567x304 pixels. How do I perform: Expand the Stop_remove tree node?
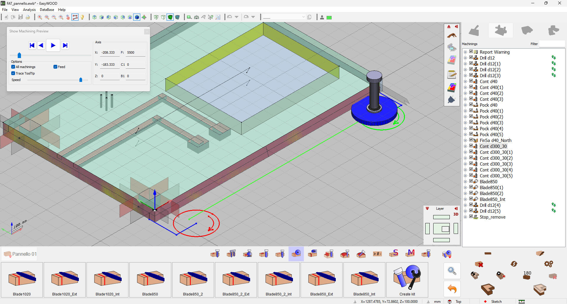(x=465, y=217)
